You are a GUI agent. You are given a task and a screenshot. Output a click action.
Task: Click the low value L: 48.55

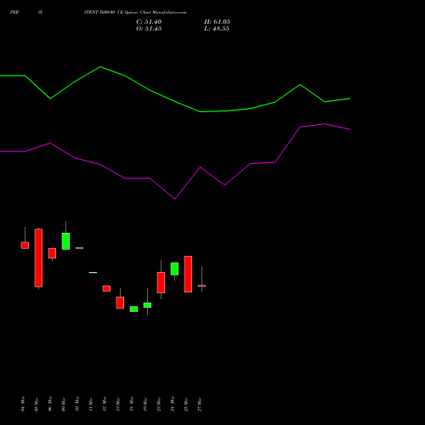pos(217,29)
